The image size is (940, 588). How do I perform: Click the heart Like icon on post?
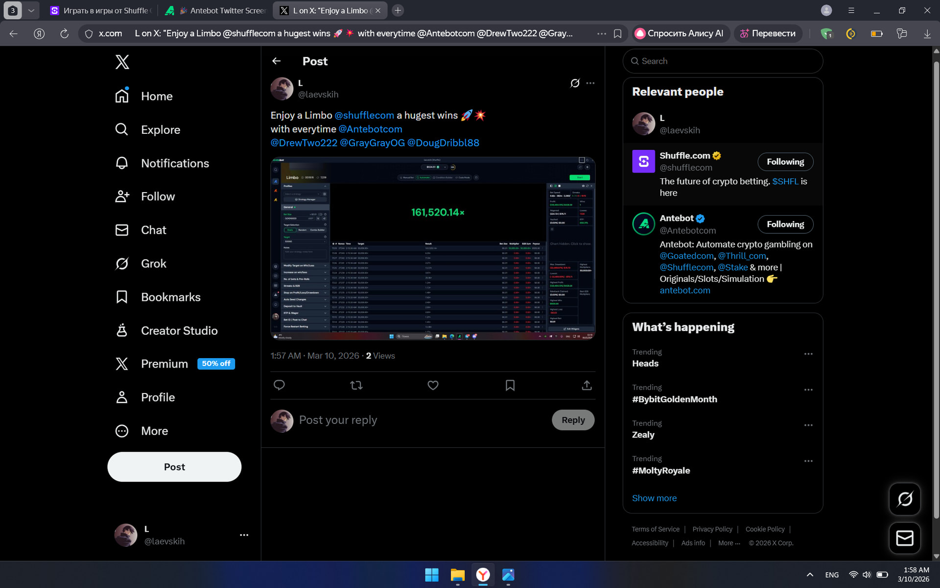coord(433,386)
